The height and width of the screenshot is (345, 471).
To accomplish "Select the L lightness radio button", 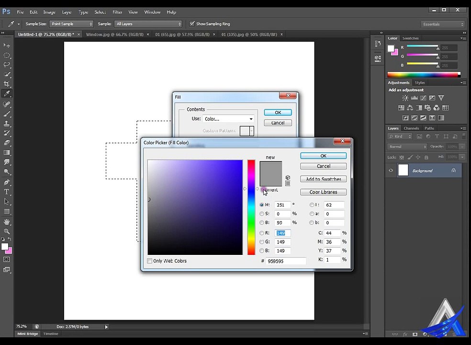I will pos(312,205).
